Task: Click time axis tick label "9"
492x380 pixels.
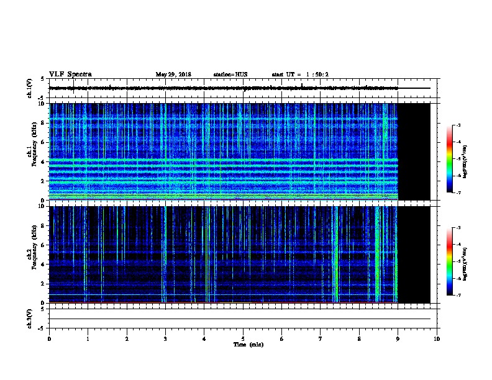Action: (398, 339)
